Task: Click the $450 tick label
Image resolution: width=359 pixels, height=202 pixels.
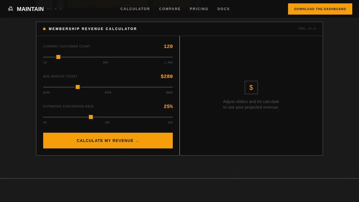Action: tap(108, 93)
